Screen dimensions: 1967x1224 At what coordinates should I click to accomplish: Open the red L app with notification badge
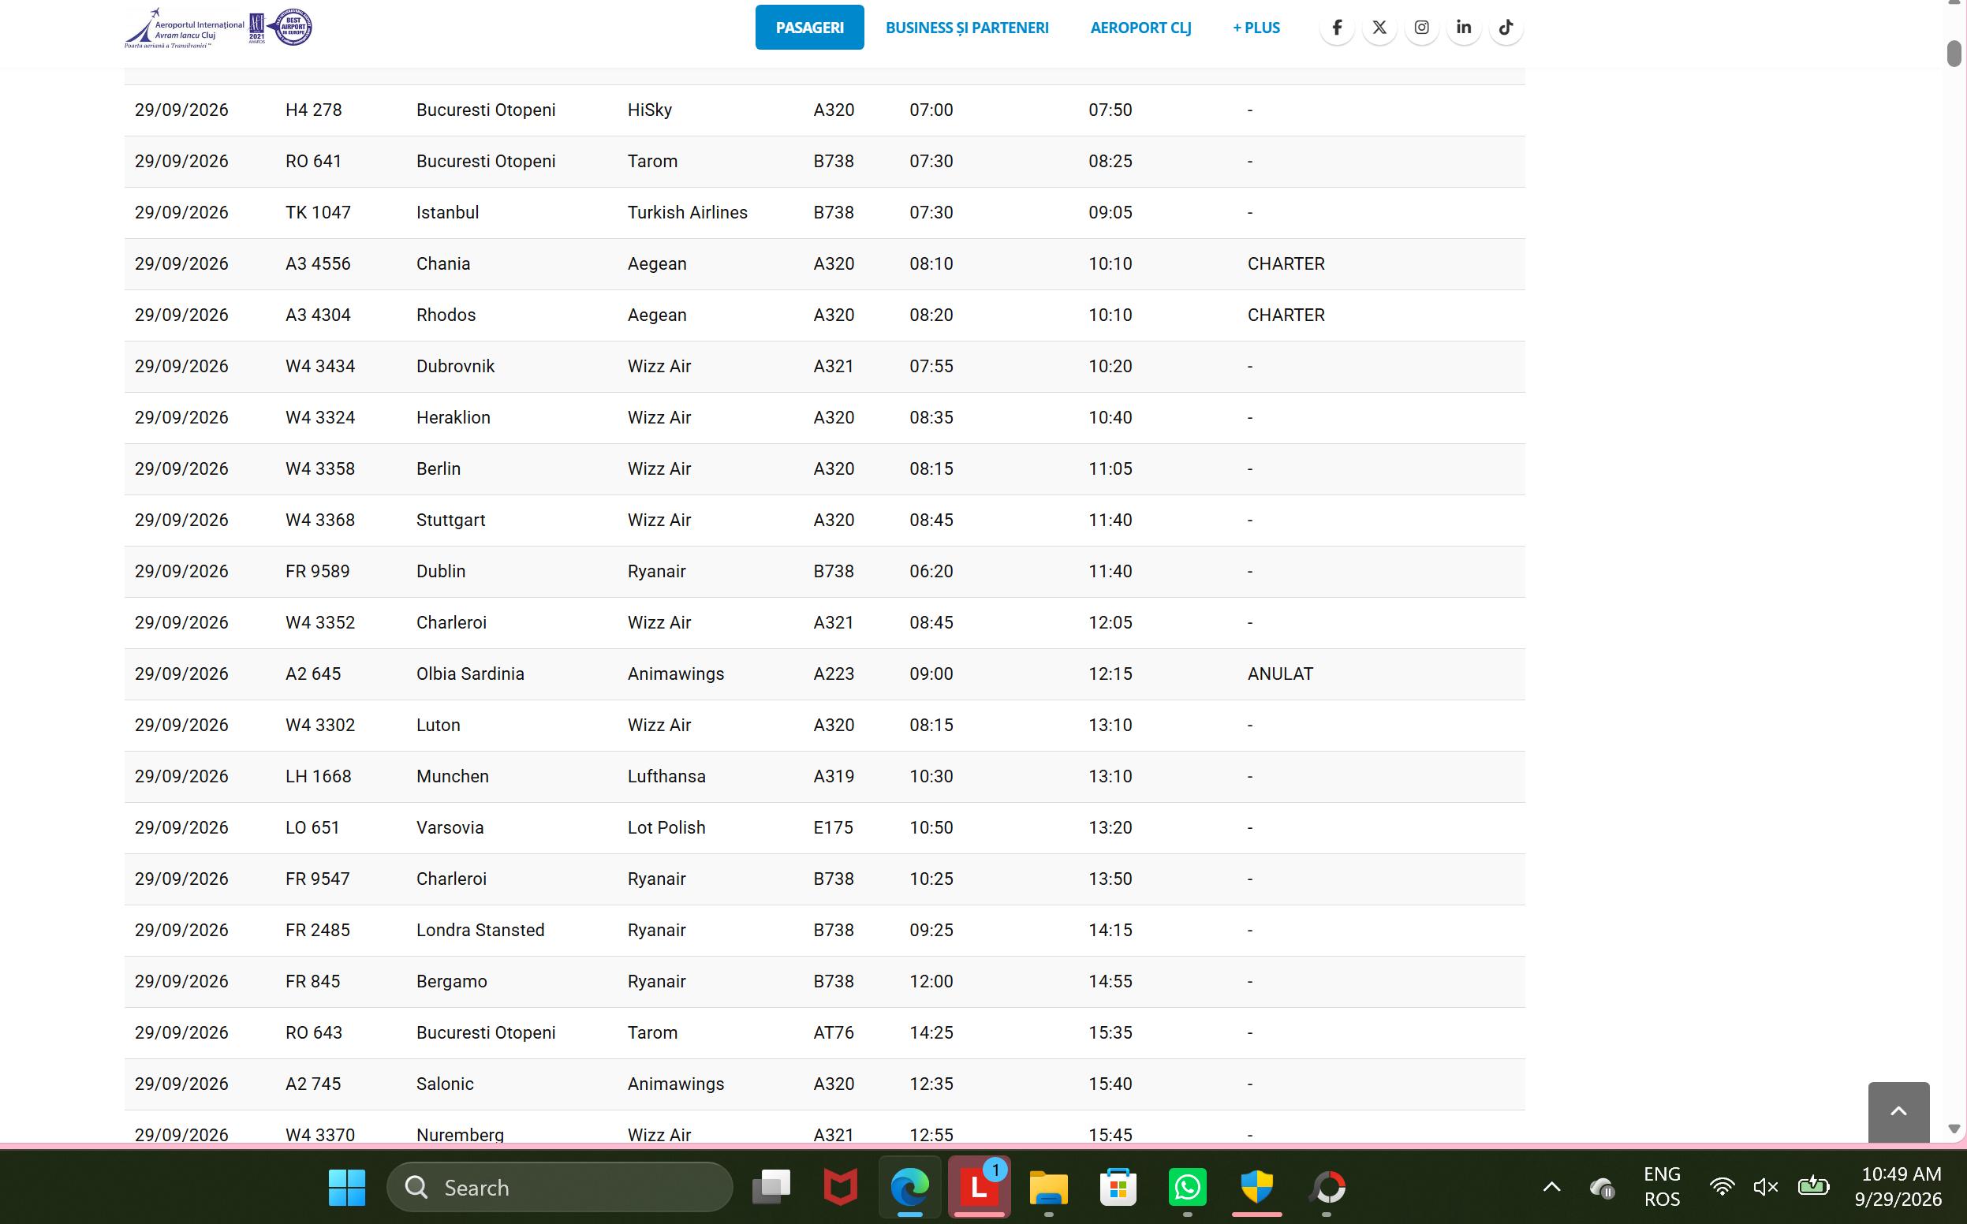point(980,1188)
